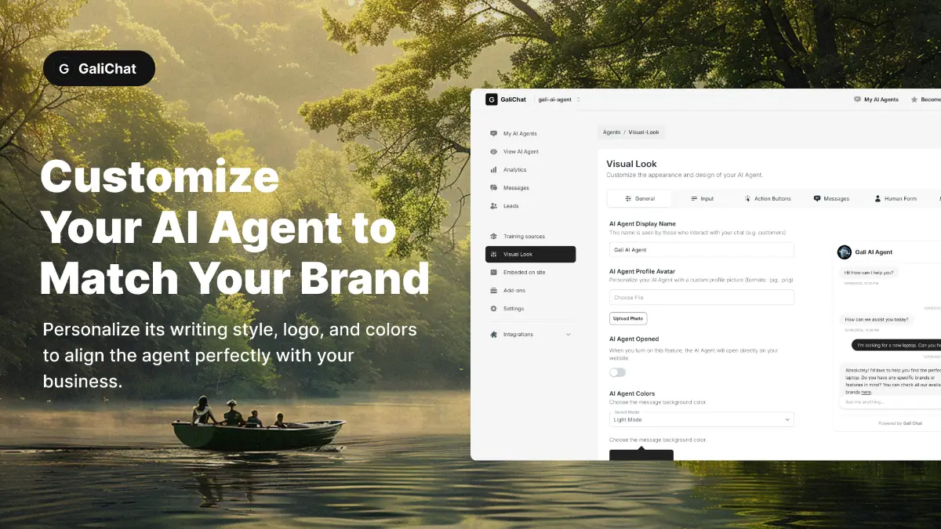Click the My AI Agents sidebar icon
Viewport: 941px width, 529px height.
pos(493,133)
